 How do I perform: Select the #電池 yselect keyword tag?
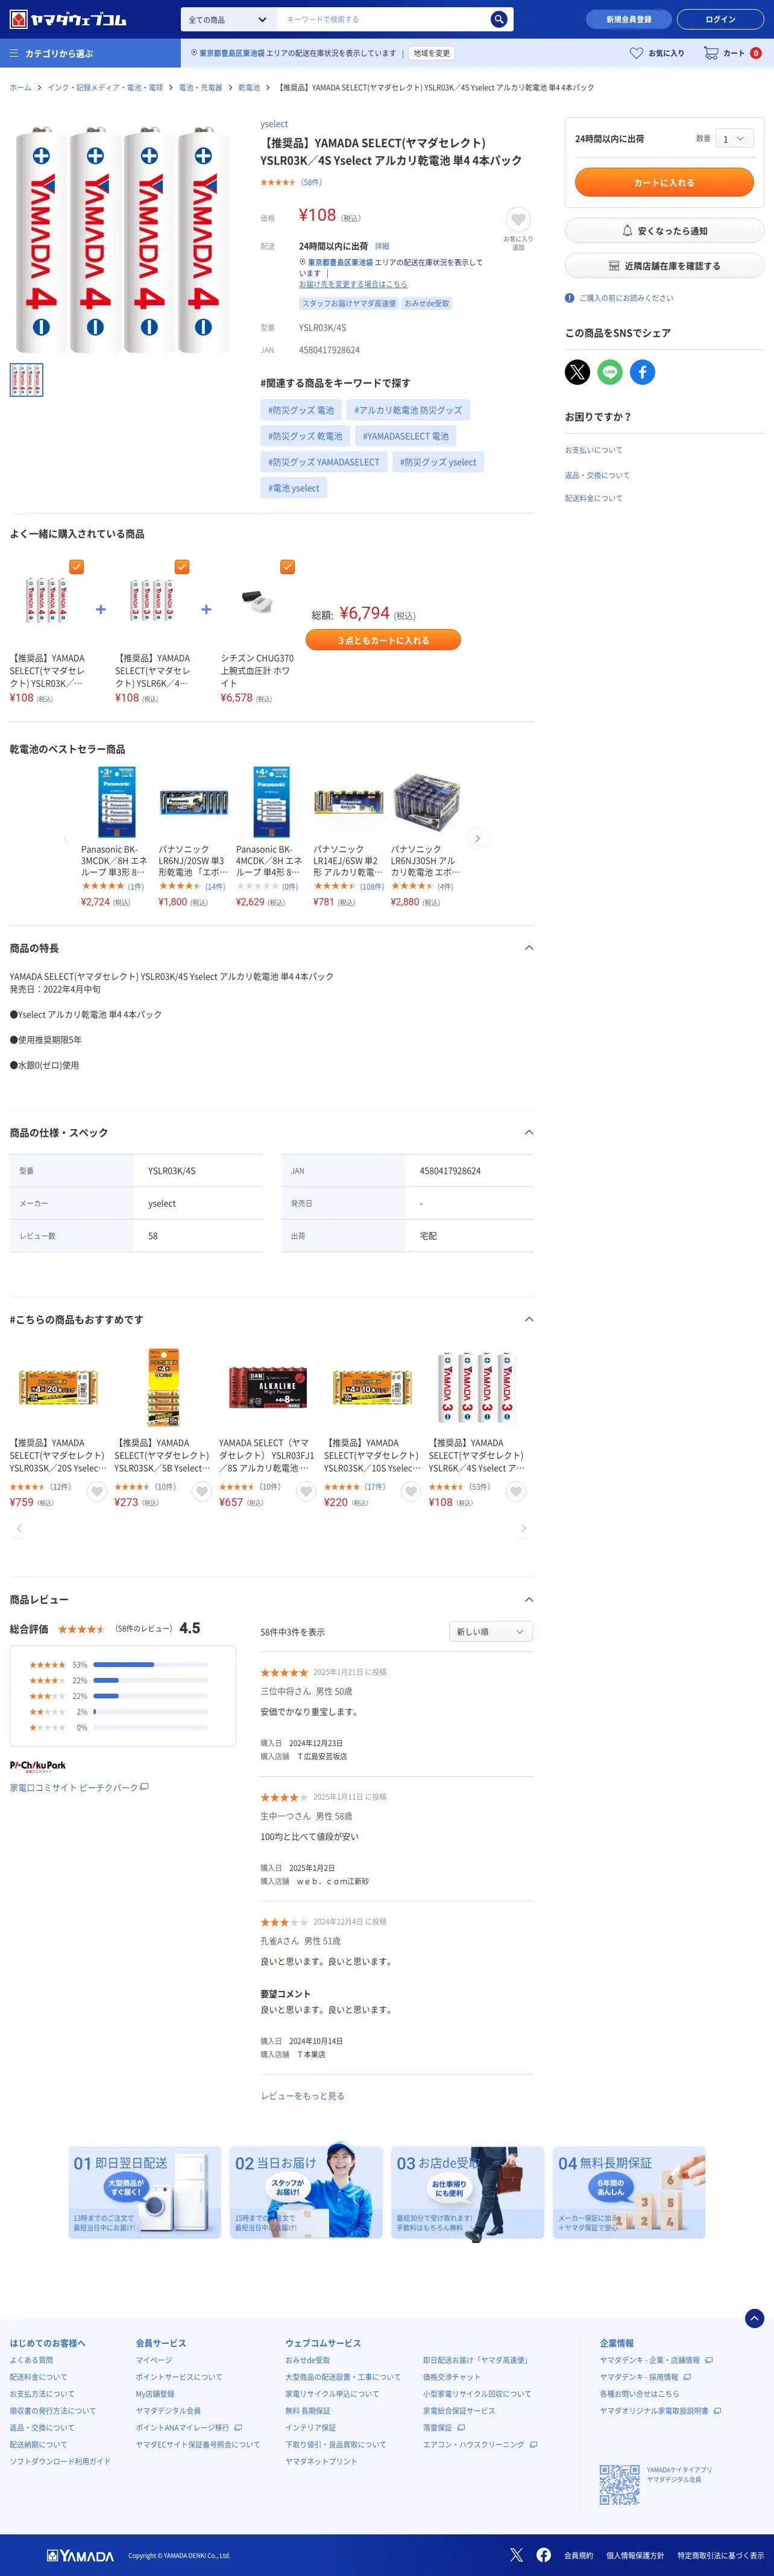point(294,488)
